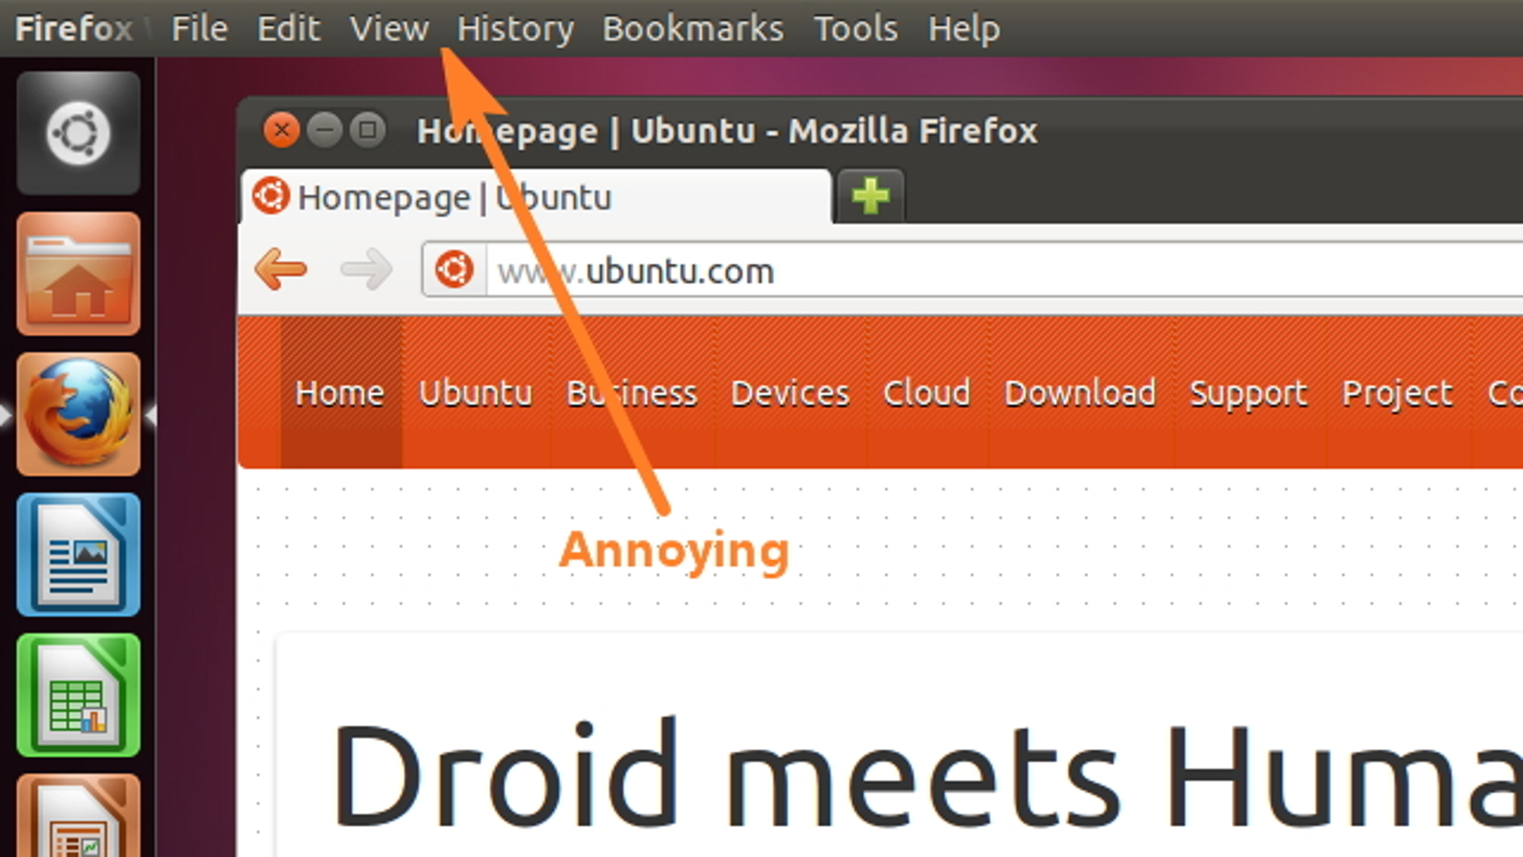Maximize the Firefox window
Screen dimensions: 1523x857
coord(367,130)
